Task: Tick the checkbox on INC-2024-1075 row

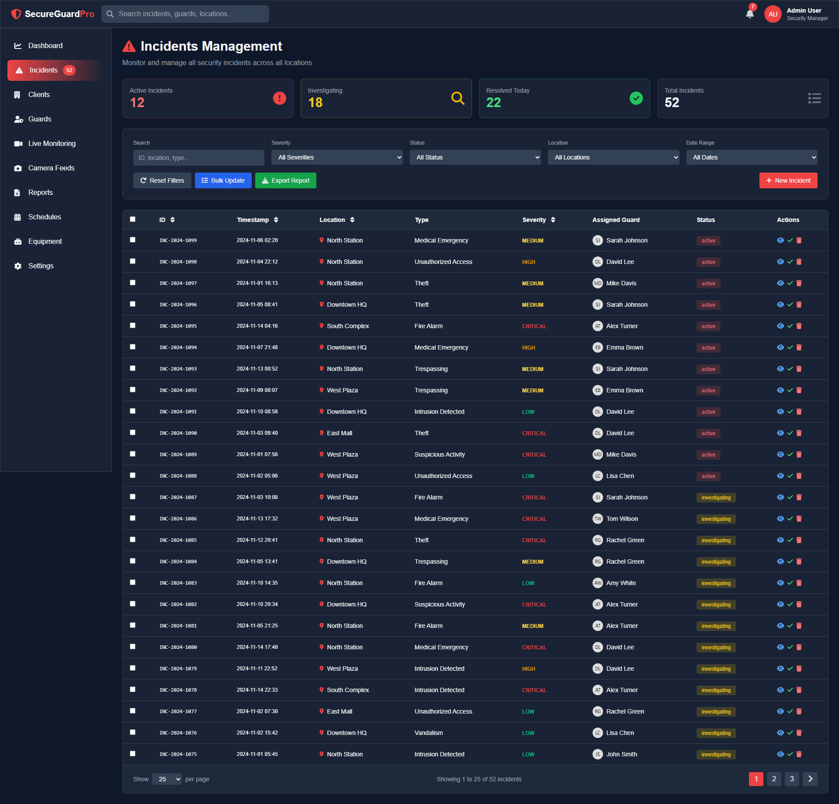Action: click(133, 754)
